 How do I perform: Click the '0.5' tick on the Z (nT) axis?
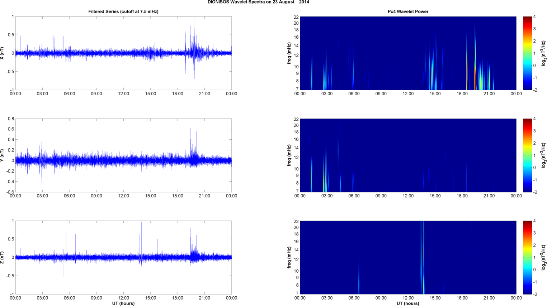11,239
